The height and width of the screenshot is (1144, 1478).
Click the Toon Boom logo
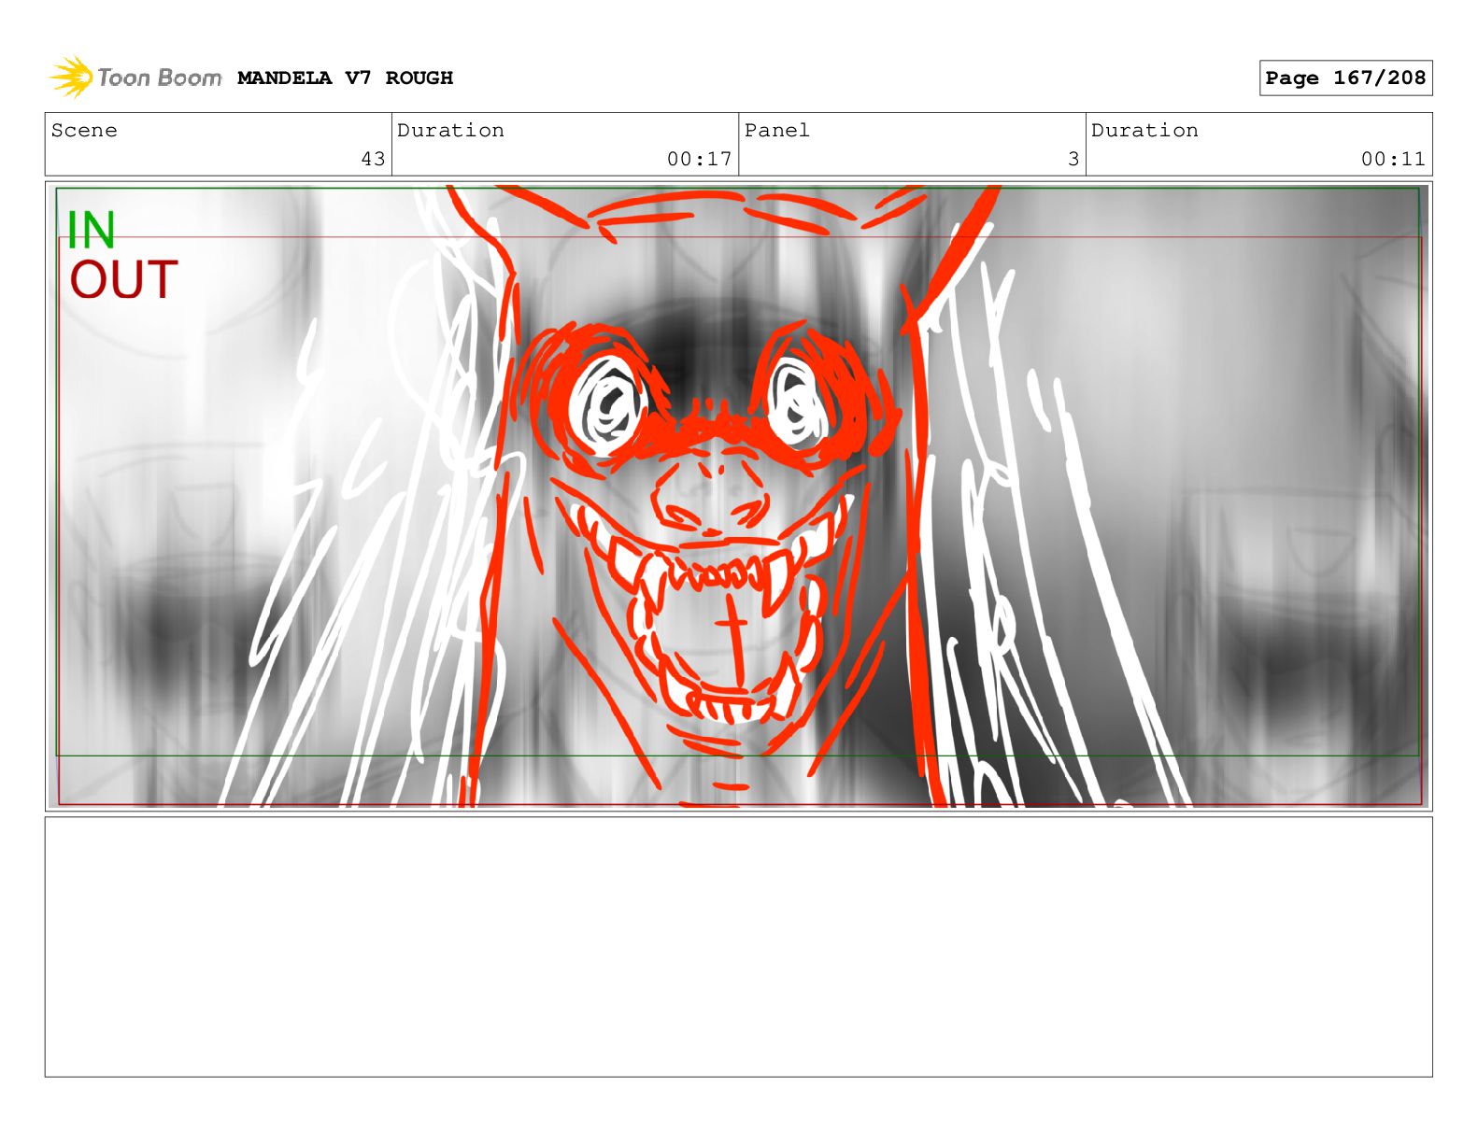coord(135,78)
